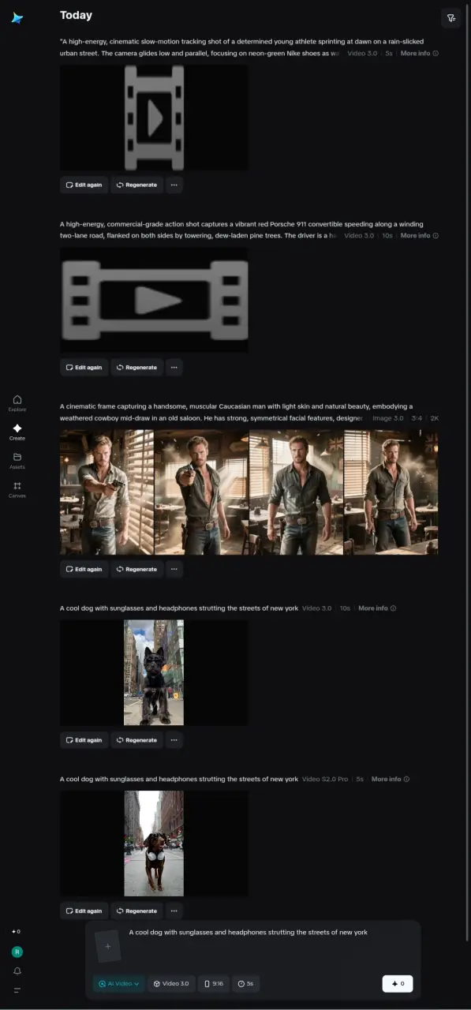Play the athlete video placeholder thumbnail
This screenshot has width=471, height=1010.
coord(154,118)
